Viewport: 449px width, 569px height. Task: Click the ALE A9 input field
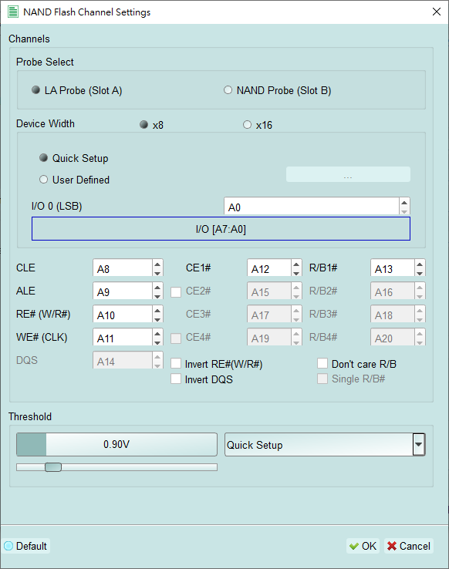123,291
